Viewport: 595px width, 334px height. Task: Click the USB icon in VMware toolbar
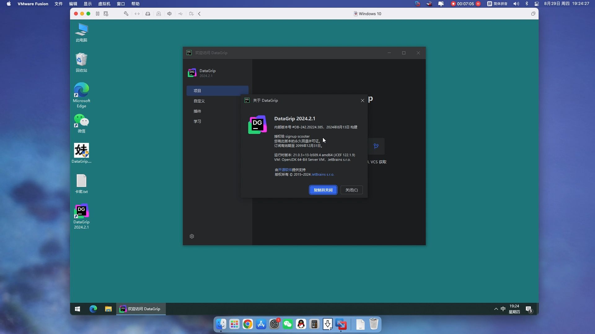point(180,14)
